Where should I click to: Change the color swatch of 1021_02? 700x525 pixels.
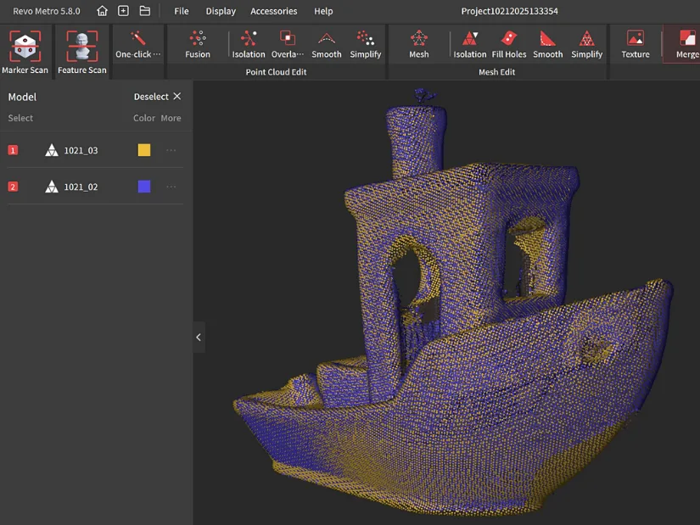coord(143,186)
